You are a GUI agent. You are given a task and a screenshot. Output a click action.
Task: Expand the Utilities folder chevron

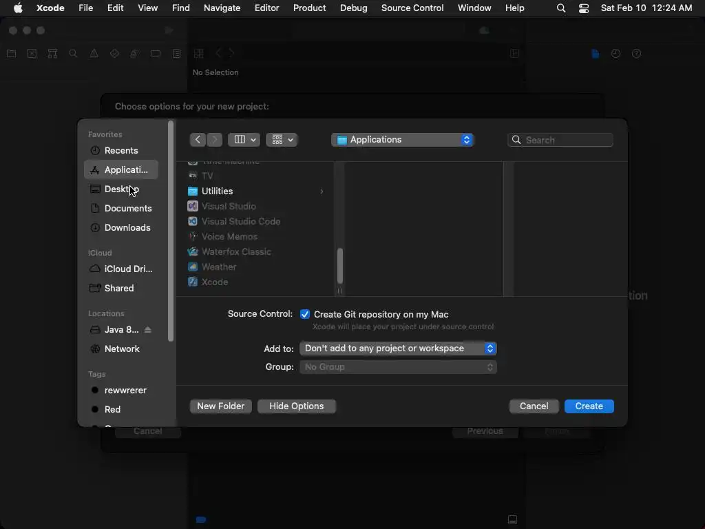point(322,191)
